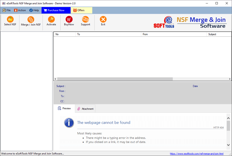Viewport: 232px width, 156px height.
Task: Click the horizontal scrollbar thumb in message list
Action: [x=115, y=79]
